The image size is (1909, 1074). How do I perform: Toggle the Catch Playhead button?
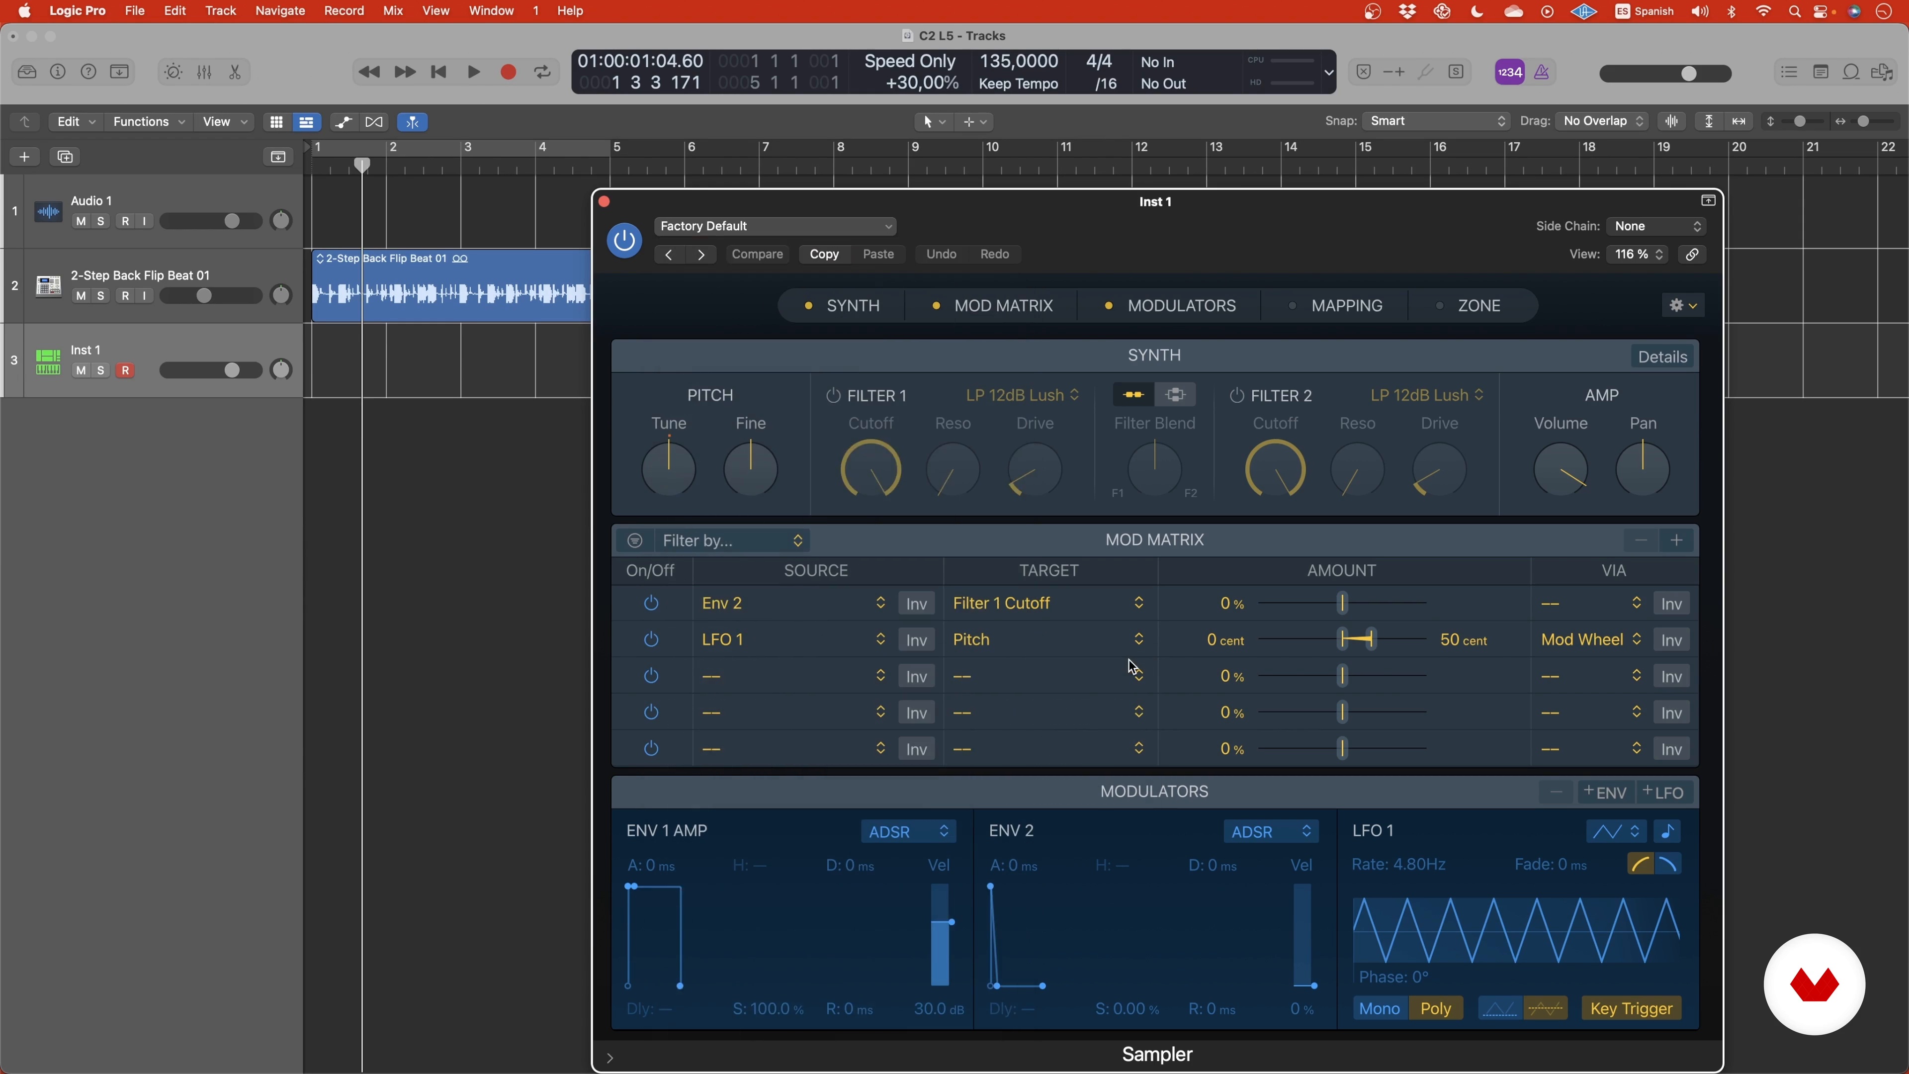413,121
